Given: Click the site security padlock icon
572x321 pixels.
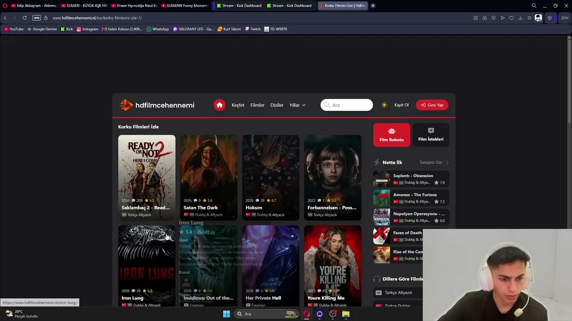Looking at the screenshot, I should click(46, 18).
